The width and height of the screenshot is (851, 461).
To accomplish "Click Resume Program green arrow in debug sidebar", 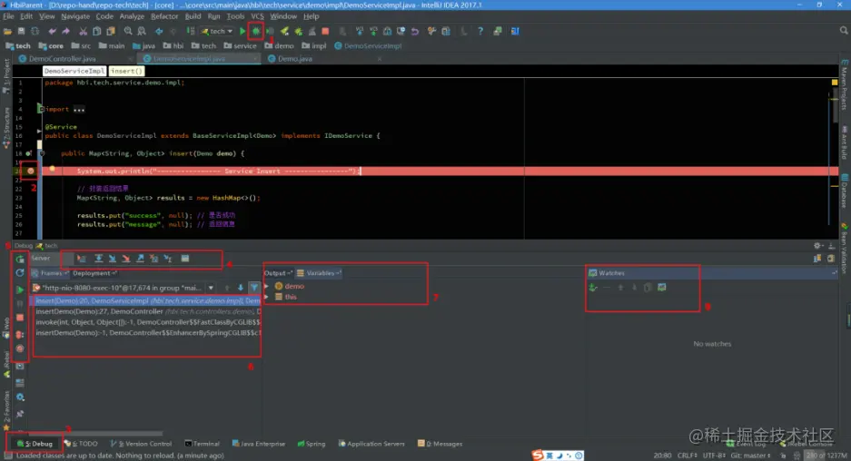I will pyautogui.click(x=20, y=289).
